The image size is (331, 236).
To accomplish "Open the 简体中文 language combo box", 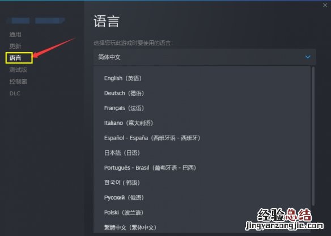I will 205,57.
